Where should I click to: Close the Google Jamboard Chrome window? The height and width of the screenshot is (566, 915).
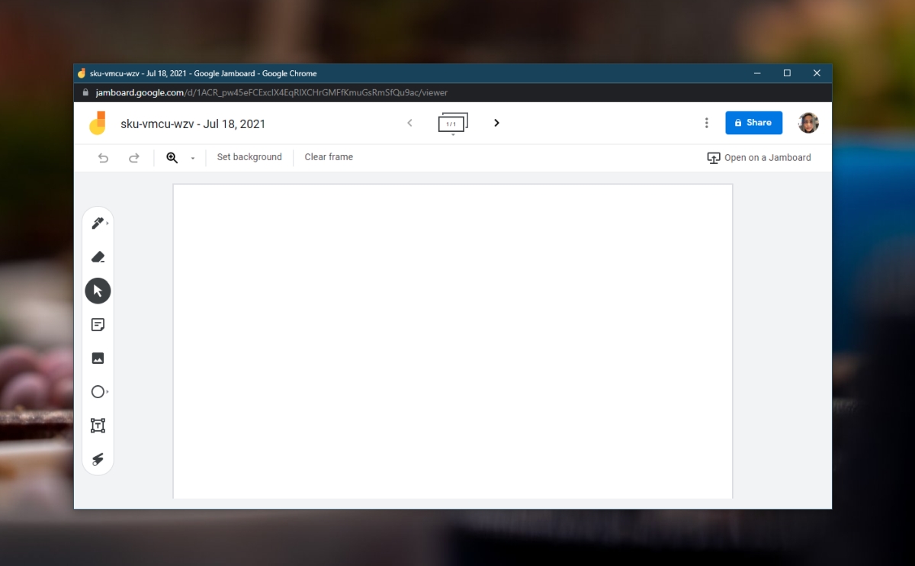pyautogui.click(x=817, y=73)
